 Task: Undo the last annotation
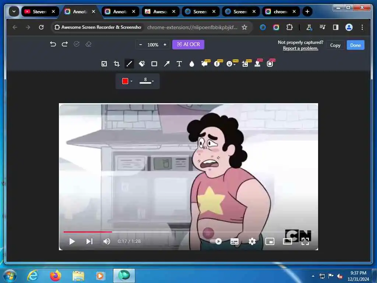coord(53,44)
